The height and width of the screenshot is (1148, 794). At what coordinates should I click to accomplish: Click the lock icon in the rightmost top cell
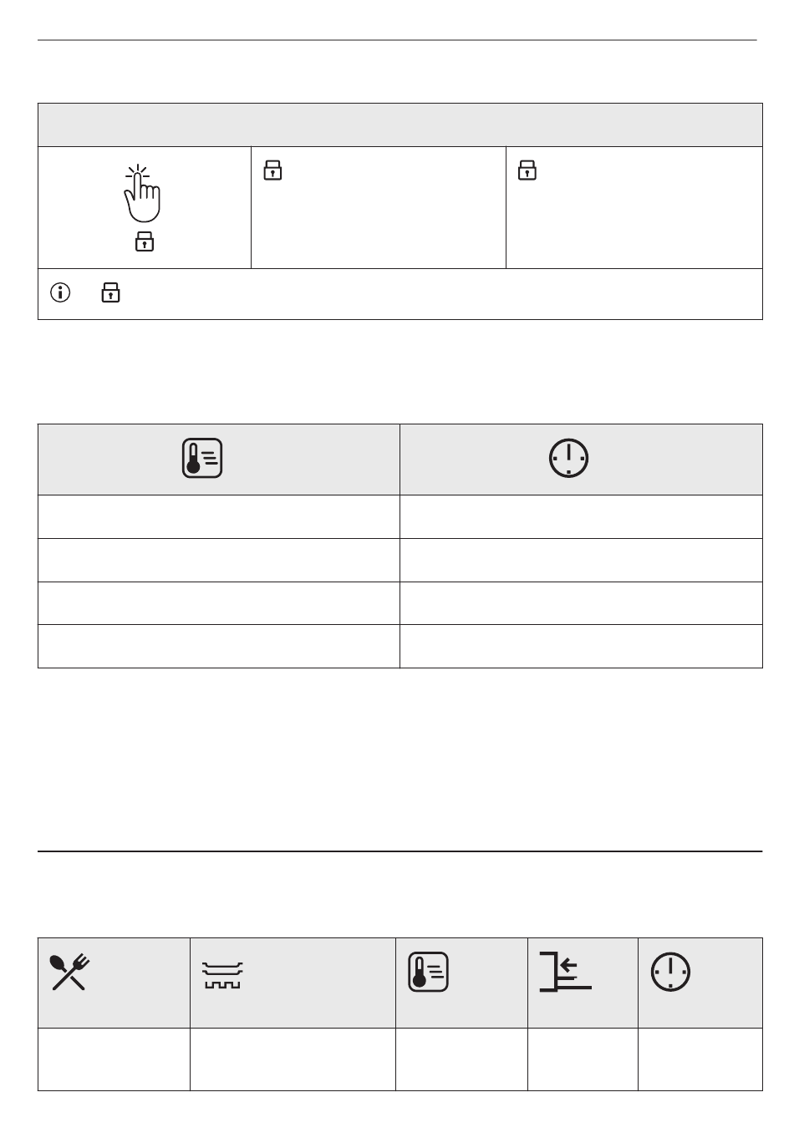pos(527,170)
